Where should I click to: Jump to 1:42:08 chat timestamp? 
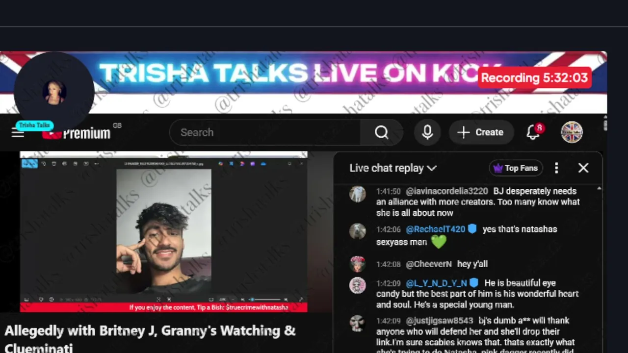(389, 264)
